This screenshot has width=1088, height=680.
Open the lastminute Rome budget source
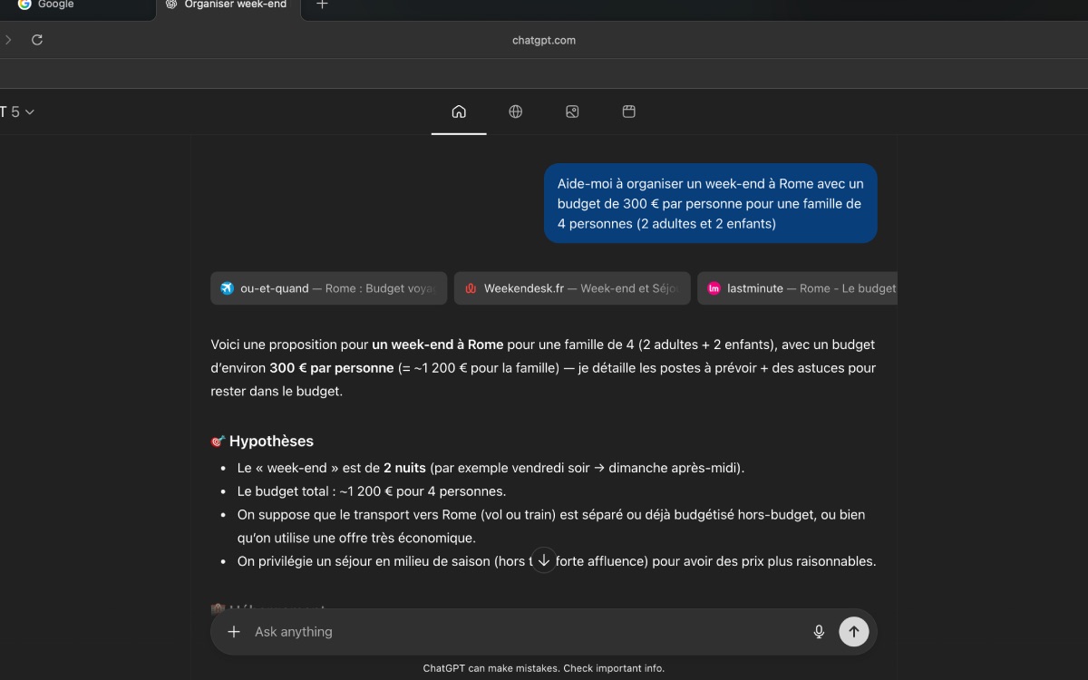(796, 288)
